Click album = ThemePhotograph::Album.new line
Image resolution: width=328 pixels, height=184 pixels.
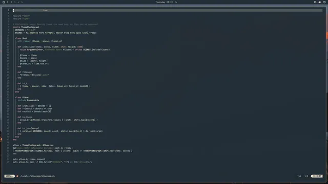click(x=33, y=145)
